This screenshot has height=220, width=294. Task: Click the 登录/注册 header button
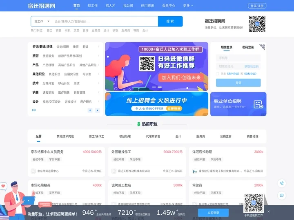point(257,6)
